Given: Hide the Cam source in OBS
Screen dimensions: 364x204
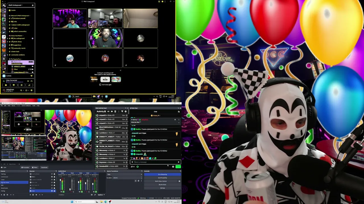Looking at the screenshot, I should pyautogui.click(x=52, y=191).
